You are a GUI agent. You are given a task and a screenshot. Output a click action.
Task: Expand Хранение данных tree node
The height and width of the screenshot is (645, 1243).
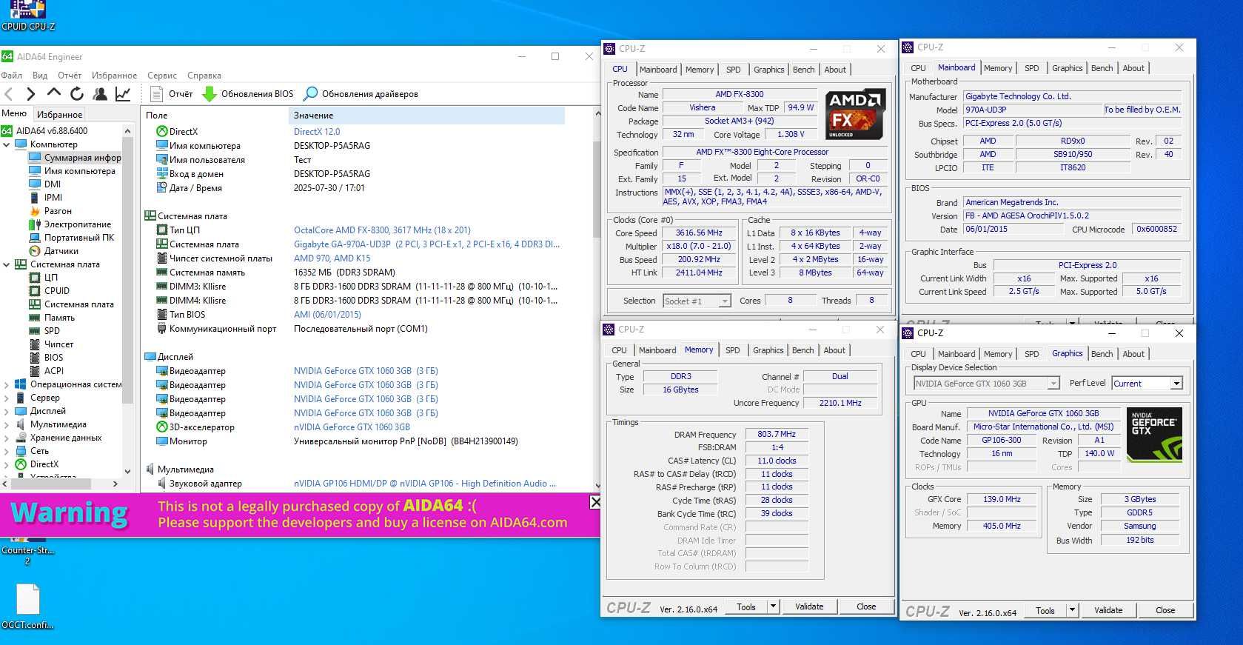click(x=7, y=438)
